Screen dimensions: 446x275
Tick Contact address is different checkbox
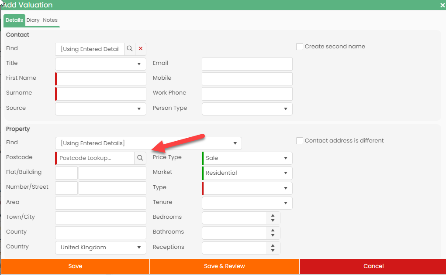pos(300,141)
